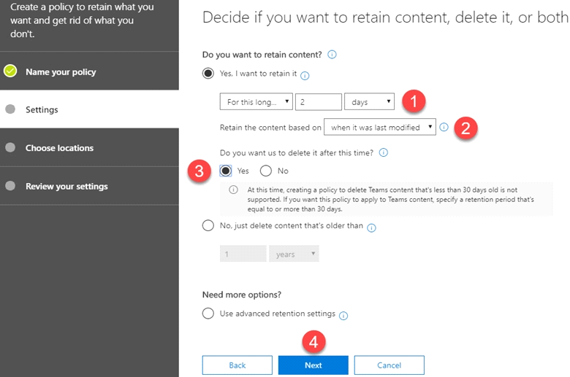Open the 'For this long...' dropdown
The height and width of the screenshot is (377, 570).
(x=256, y=101)
